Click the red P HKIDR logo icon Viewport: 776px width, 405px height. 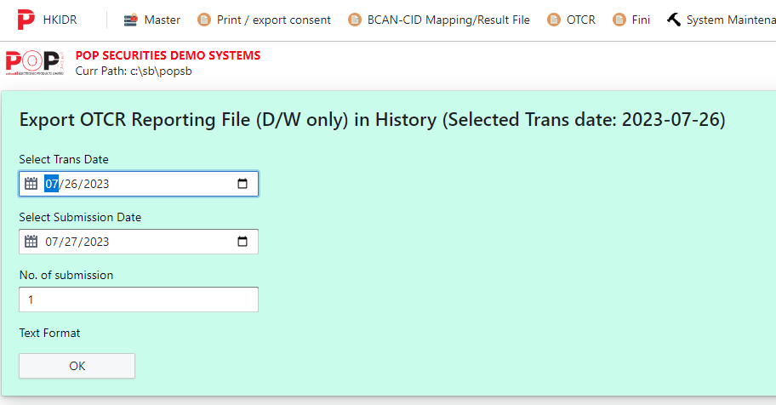pyautogui.click(x=26, y=20)
